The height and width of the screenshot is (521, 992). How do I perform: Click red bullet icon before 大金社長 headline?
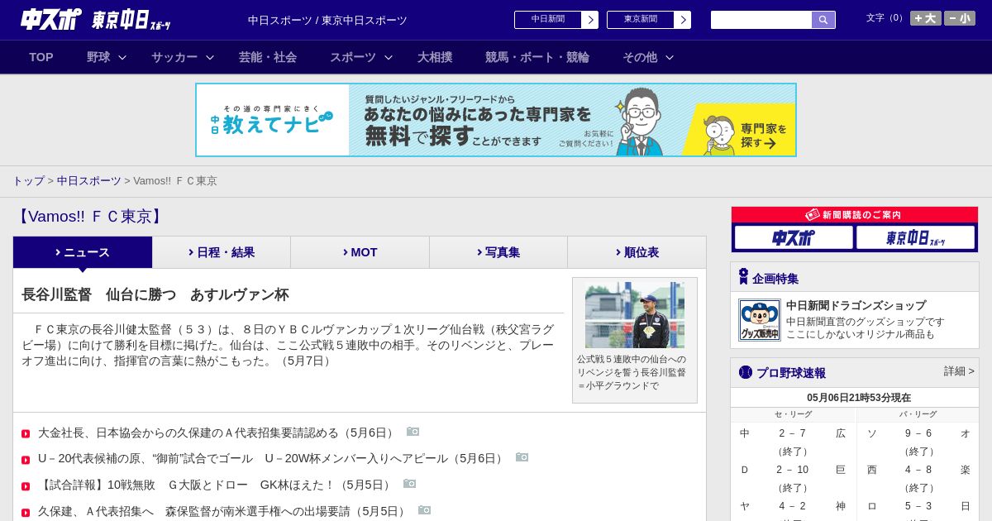click(x=26, y=434)
